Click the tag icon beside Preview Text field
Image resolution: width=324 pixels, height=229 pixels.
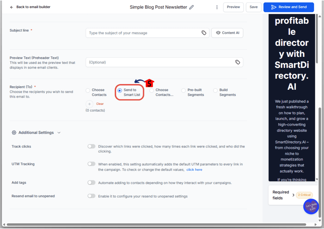pos(238,62)
